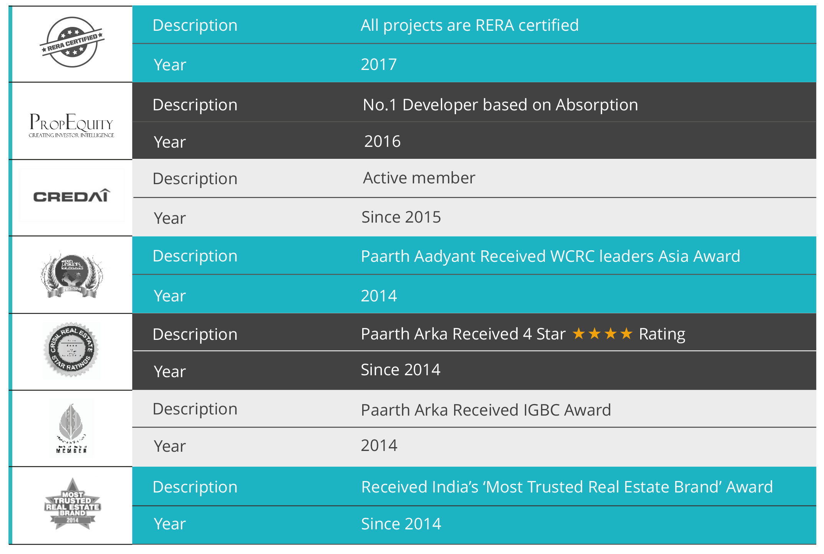The width and height of the screenshot is (824, 554).
Task: Click the CREDAI logo
Action: [x=72, y=196]
